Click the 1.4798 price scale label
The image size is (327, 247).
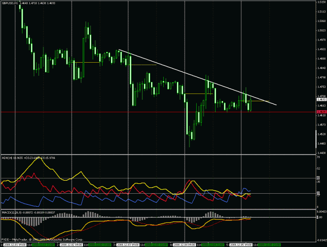coord(321,77)
